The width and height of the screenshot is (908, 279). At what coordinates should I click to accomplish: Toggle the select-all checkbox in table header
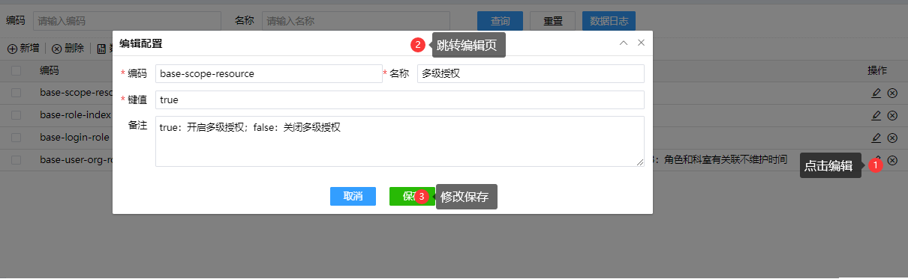click(x=16, y=71)
